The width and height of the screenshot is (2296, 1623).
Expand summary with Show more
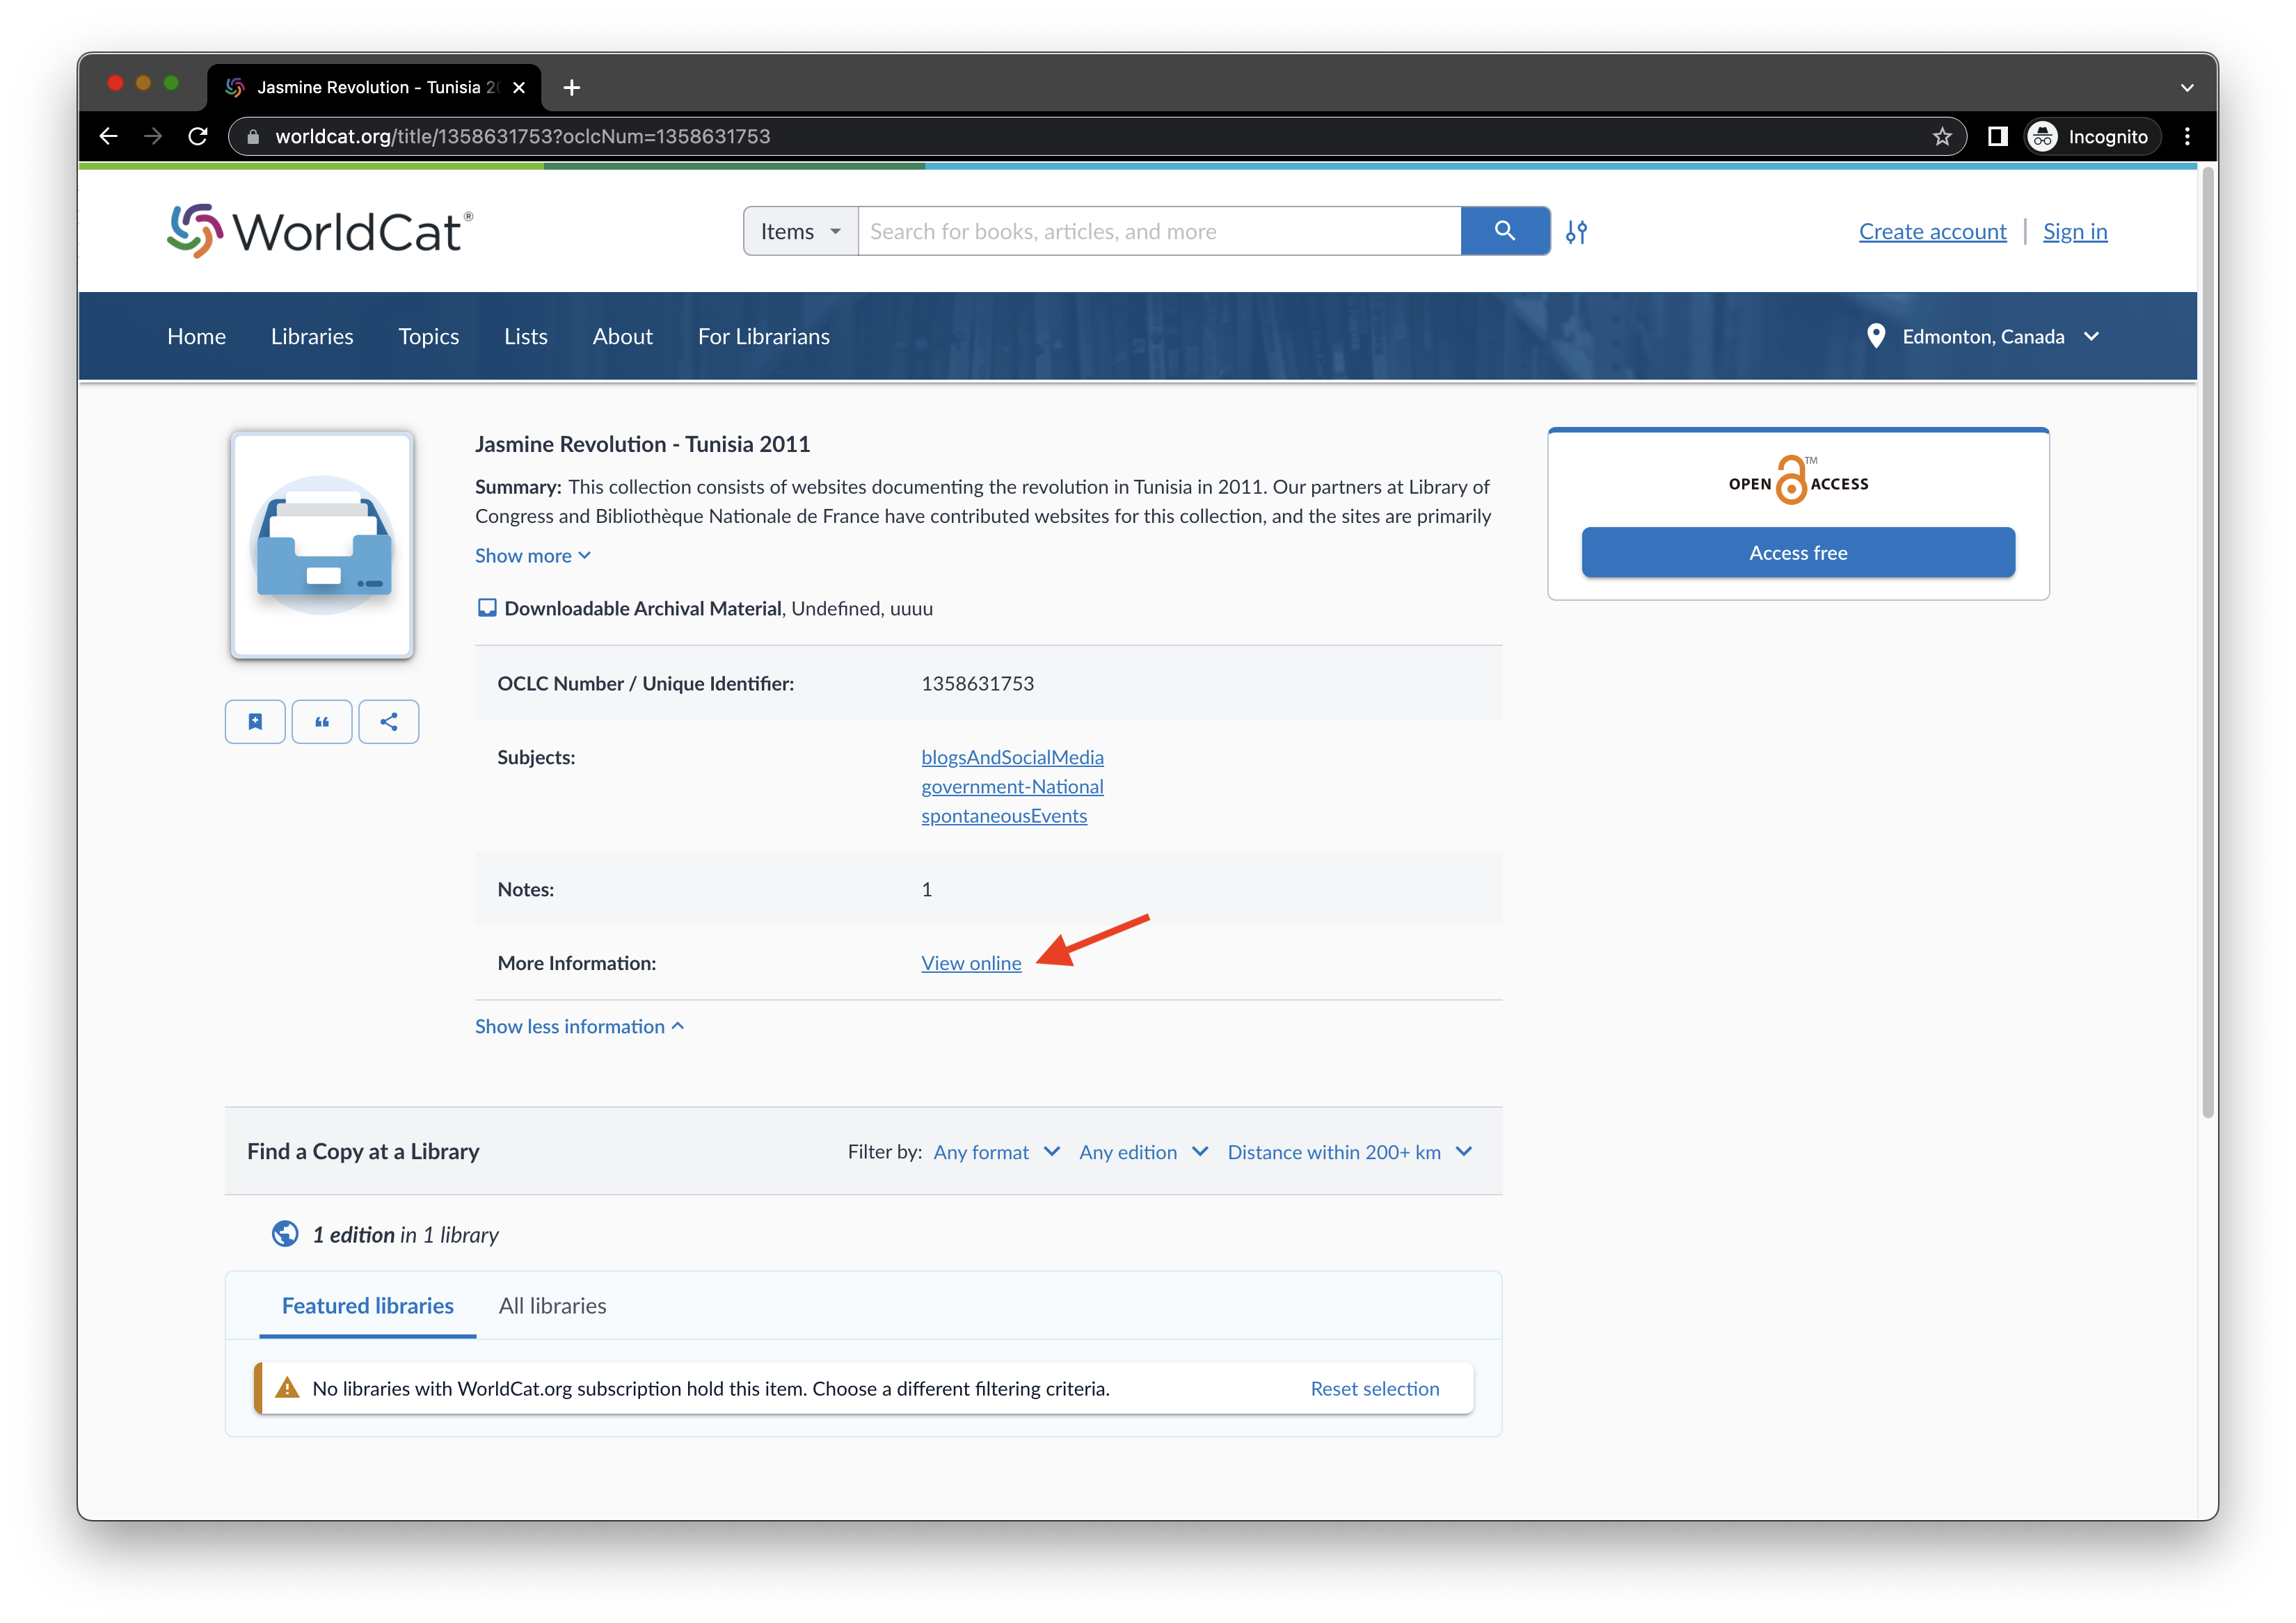[532, 556]
